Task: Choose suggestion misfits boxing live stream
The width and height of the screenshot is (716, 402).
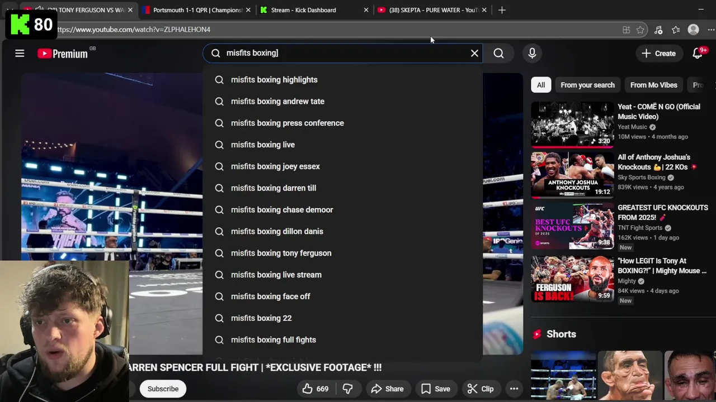Action: pyautogui.click(x=342, y=275)
